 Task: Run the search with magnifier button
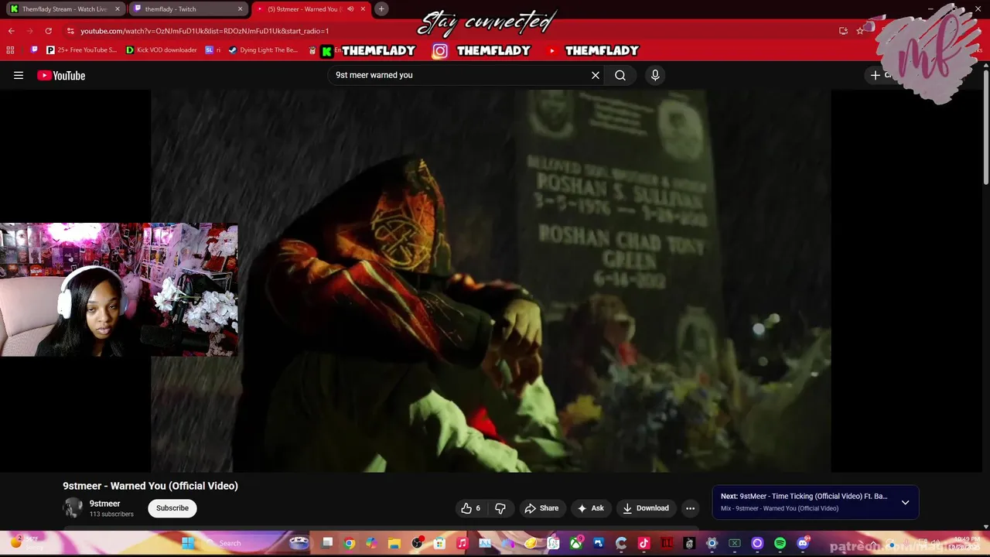click(x=620, y=75)
